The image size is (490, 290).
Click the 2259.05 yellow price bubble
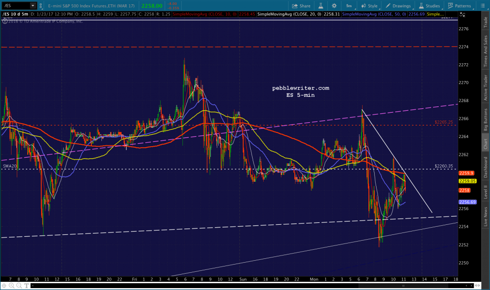pos(468,181)
